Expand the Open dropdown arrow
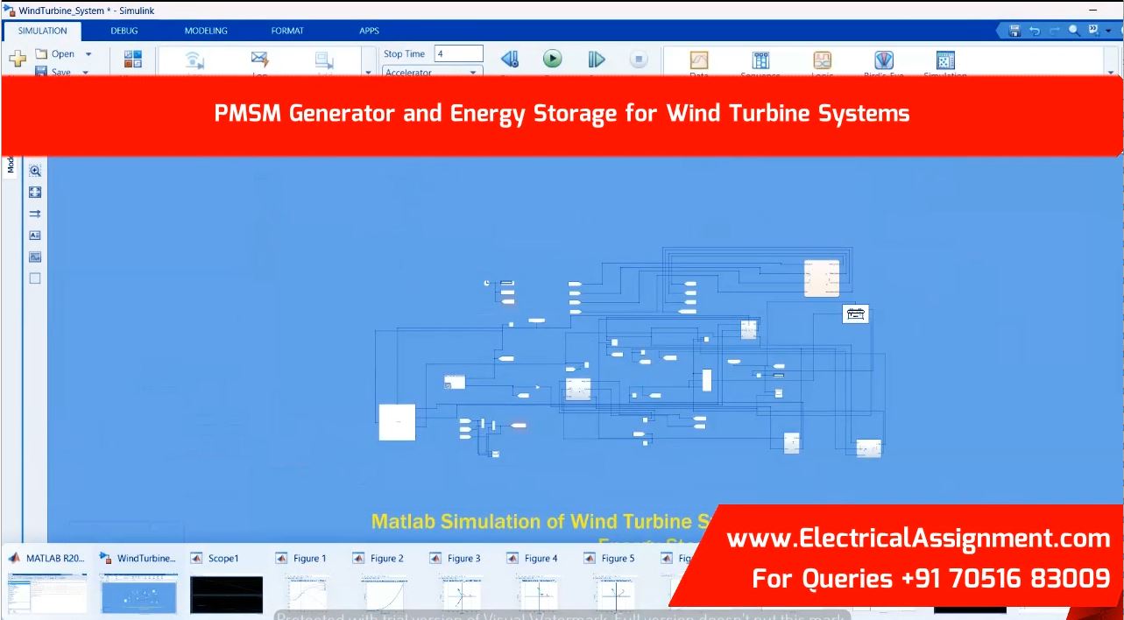Image resolution: width=1124 pixels, height=620 pixels. [x=88, y=54]
